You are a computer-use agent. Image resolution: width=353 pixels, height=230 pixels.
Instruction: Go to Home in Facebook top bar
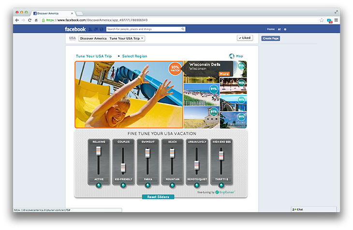tap(271, 29)
